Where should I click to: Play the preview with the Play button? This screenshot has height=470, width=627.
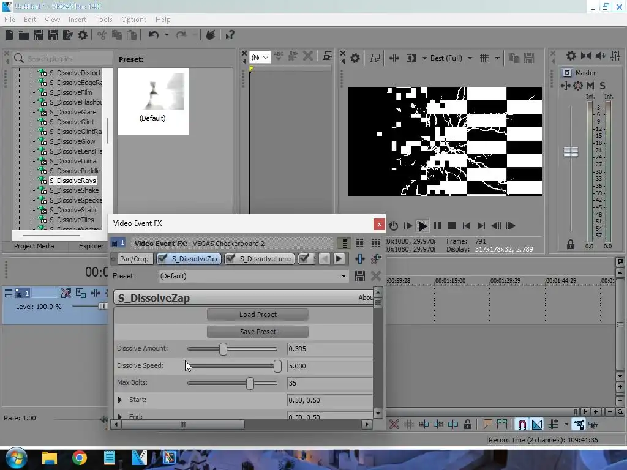[422, 226]
